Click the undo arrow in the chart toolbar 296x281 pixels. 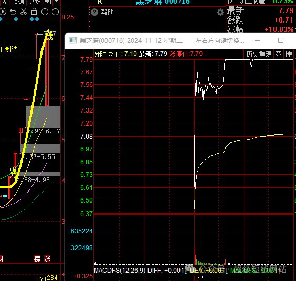coord(13,12)
